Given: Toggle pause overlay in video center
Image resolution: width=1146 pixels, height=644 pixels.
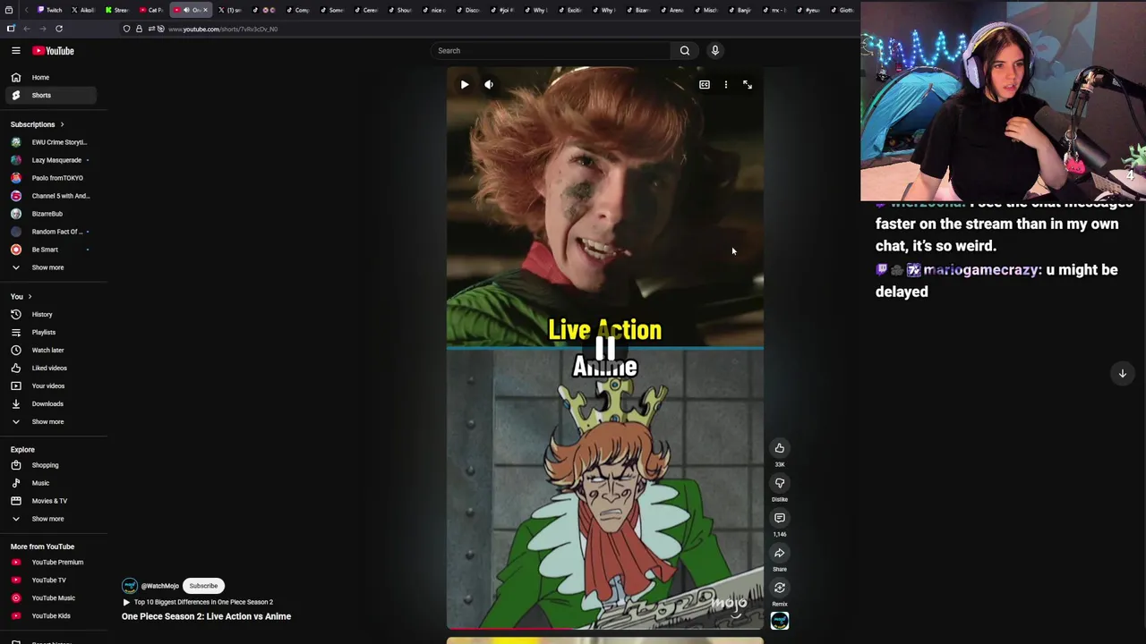Looking at the screenshot, I should [605, 348].
